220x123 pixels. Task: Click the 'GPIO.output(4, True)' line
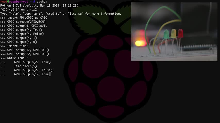click(x=25, y=30)
